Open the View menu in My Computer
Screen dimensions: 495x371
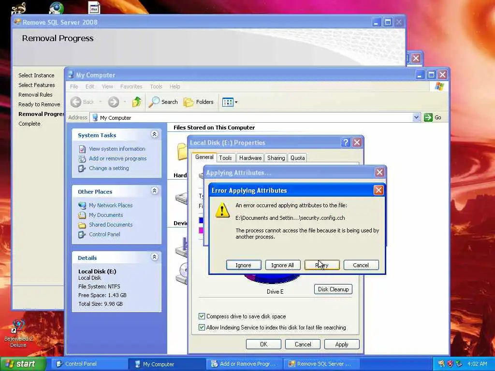pyautogui.click(x=107, y=86)
